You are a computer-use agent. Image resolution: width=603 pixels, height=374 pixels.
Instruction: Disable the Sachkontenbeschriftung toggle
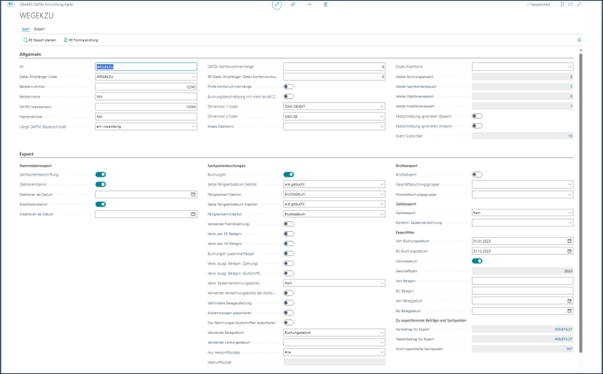pos(100,175)
